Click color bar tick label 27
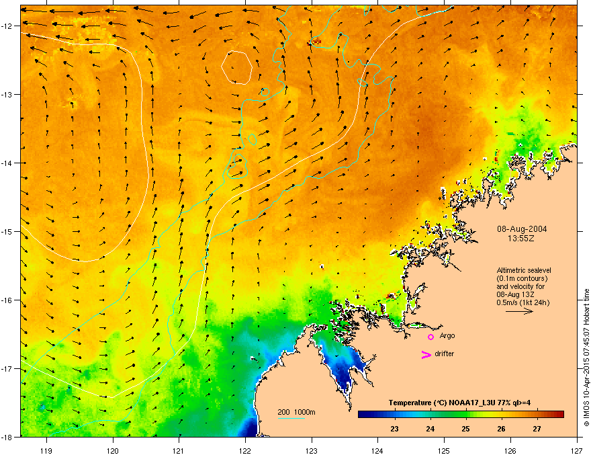Image resolution: width=591 pixels, height=457 pixels. pos(537,429)
